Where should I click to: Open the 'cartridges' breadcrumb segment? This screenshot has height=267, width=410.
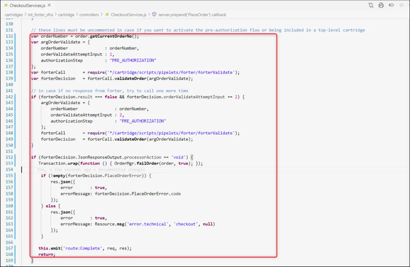(14, 15)
